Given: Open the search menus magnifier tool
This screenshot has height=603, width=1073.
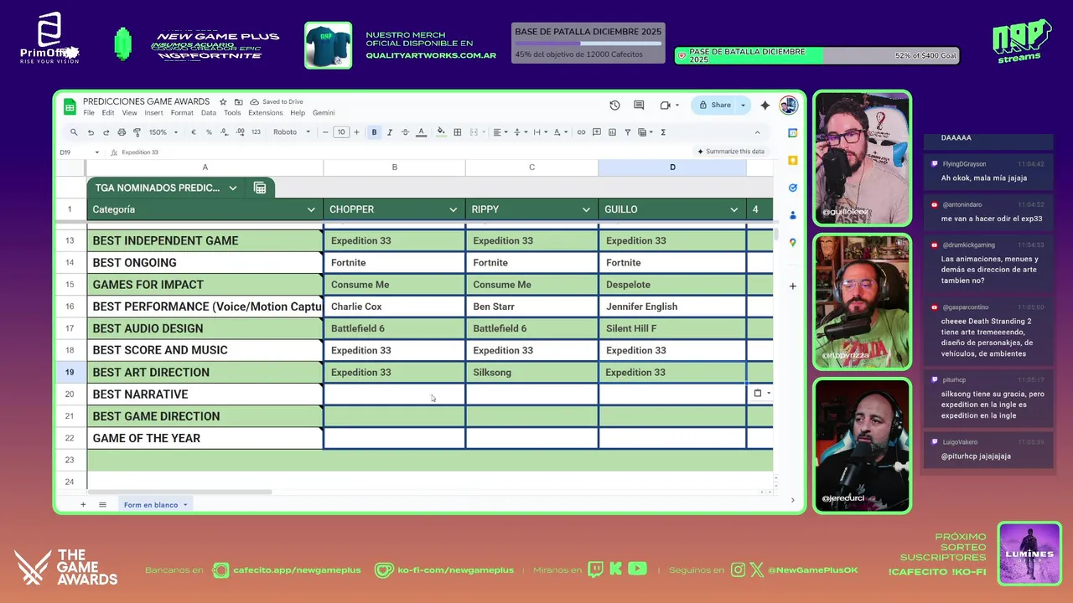Looking at the screenshot, I should [x=74, y=132].
